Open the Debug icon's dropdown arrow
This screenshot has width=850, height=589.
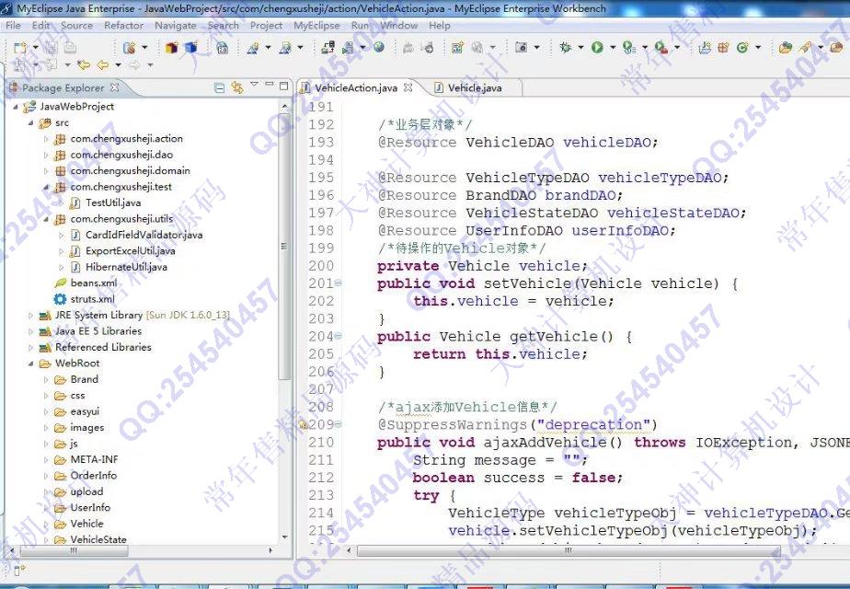coord(580,47)
